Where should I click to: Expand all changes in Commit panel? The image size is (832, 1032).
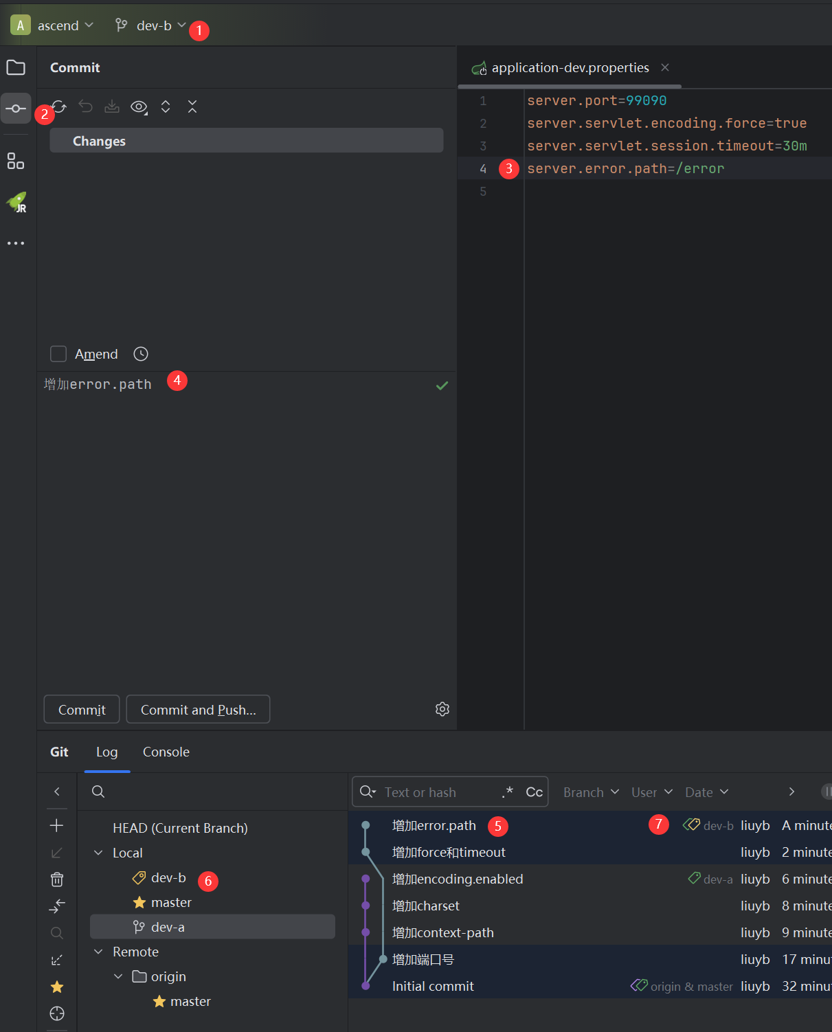[166, 106]
